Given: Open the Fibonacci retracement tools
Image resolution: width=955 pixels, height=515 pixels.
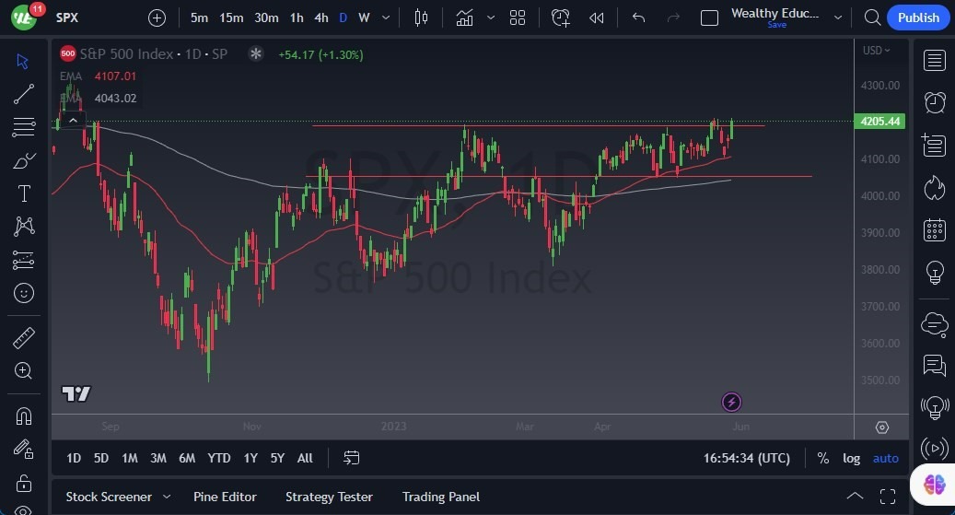Looking at the screenshot, I should coord(23,127).
